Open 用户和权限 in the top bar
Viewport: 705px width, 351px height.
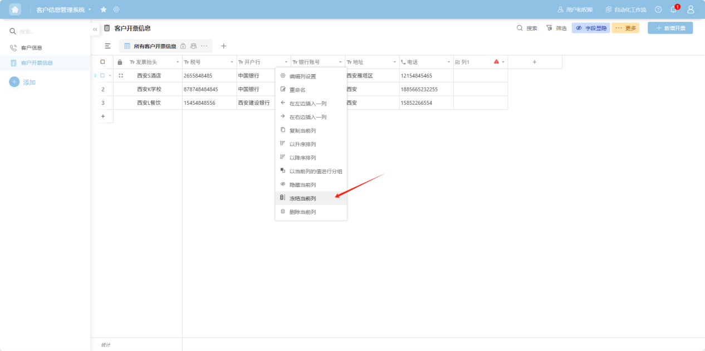575,9
